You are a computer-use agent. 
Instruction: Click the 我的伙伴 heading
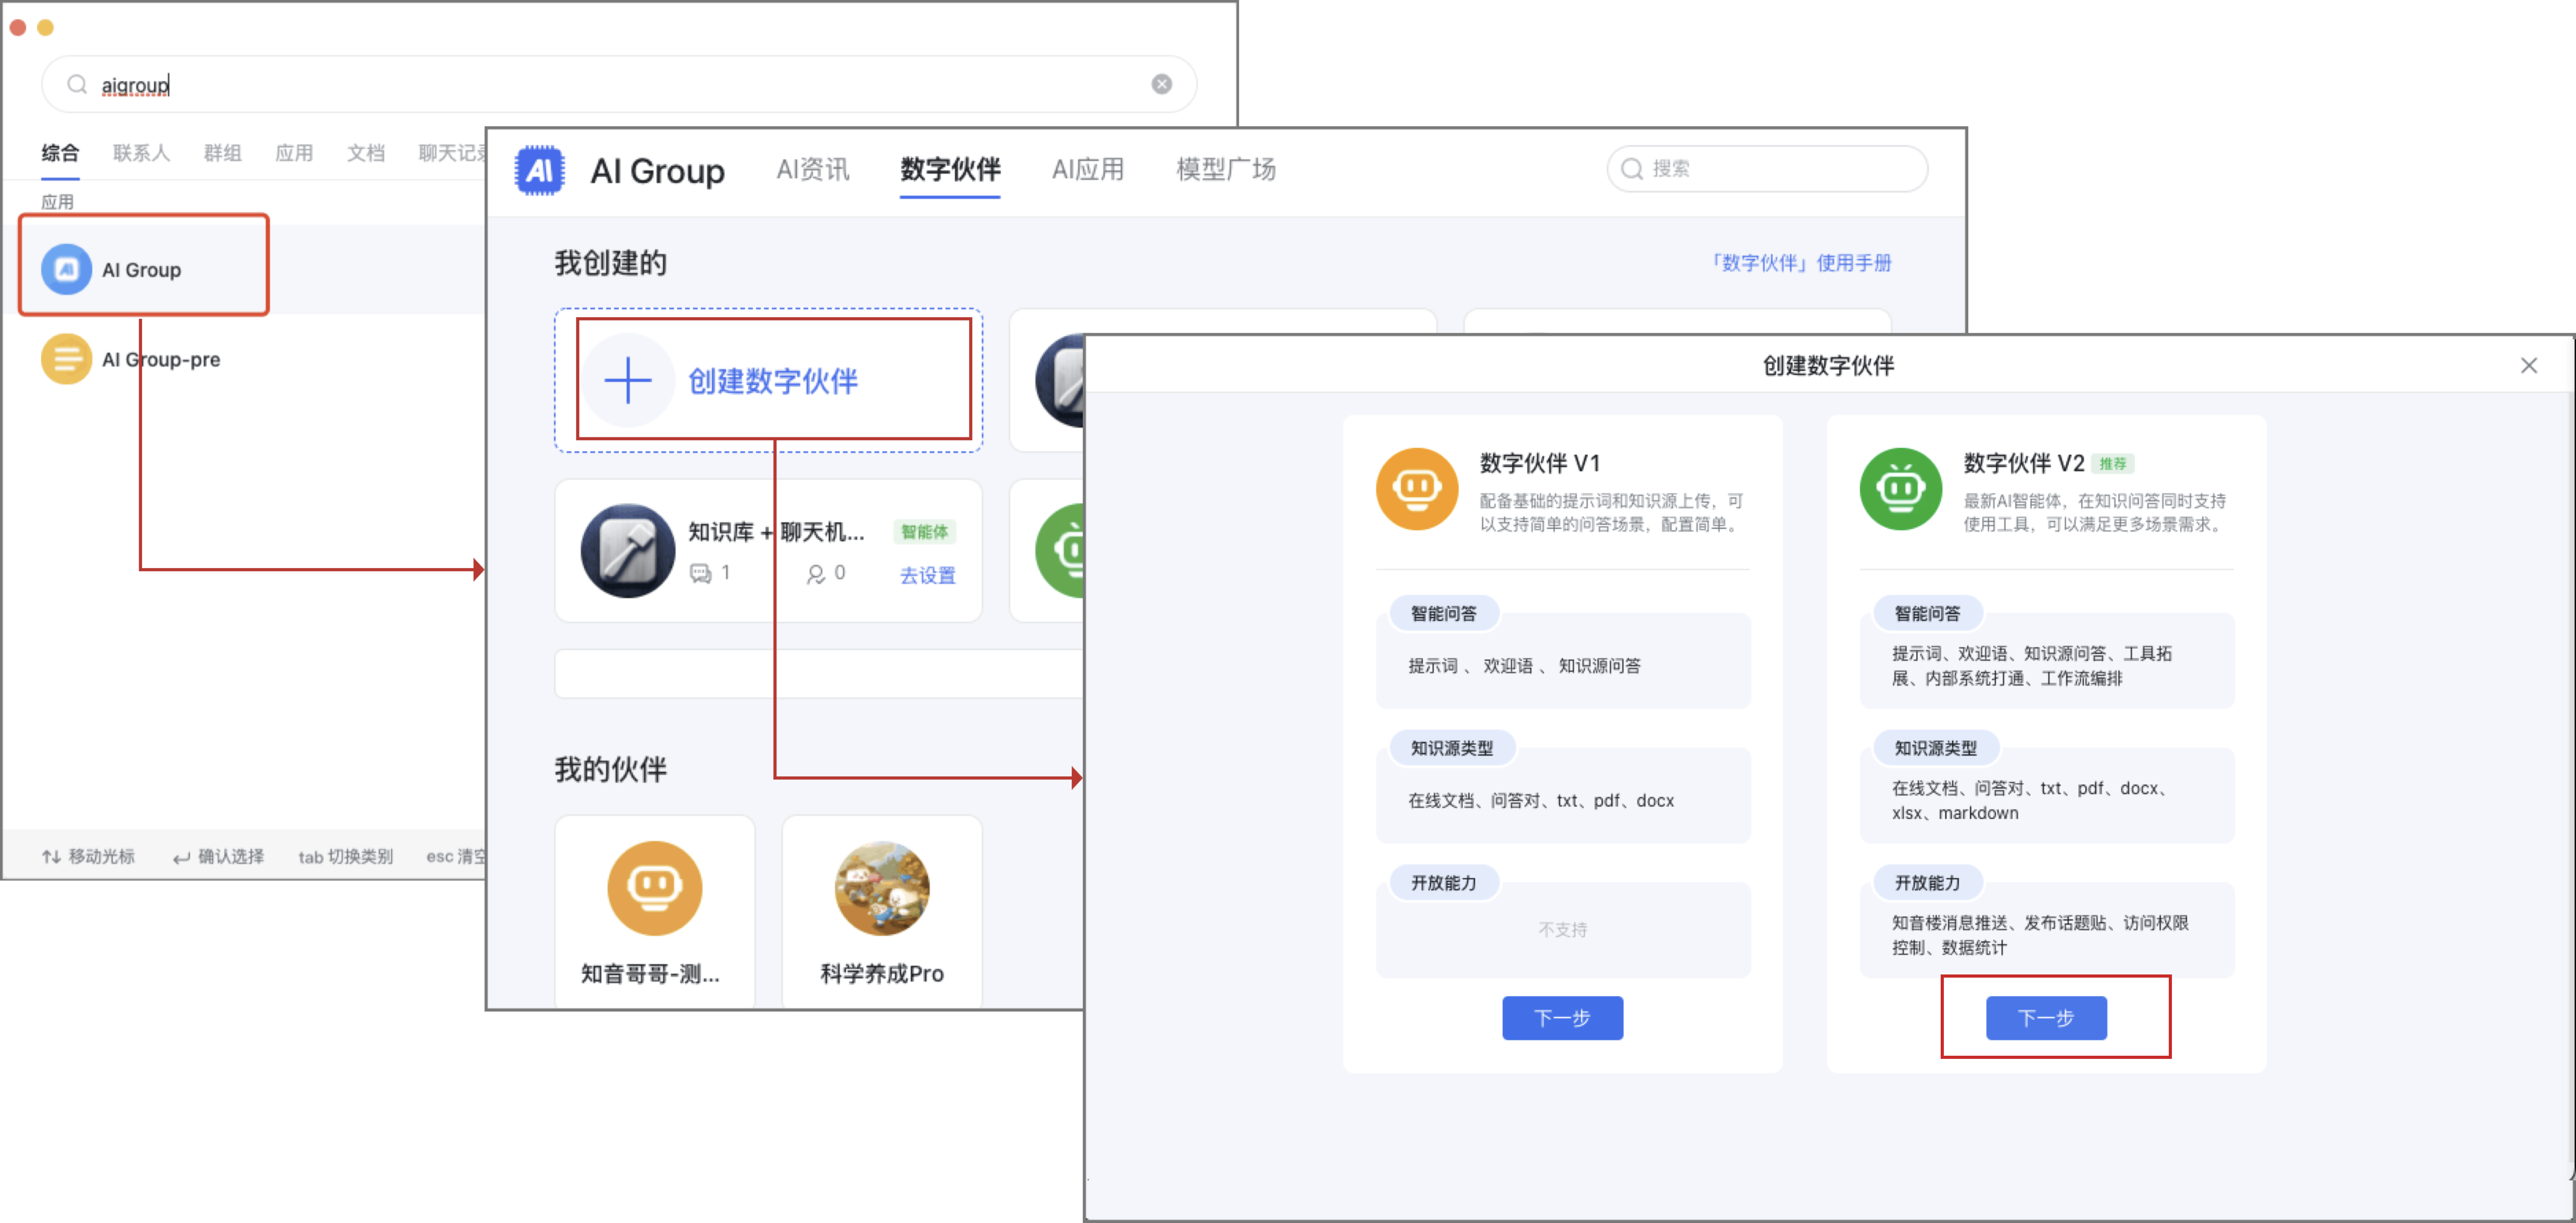(610, 770)
